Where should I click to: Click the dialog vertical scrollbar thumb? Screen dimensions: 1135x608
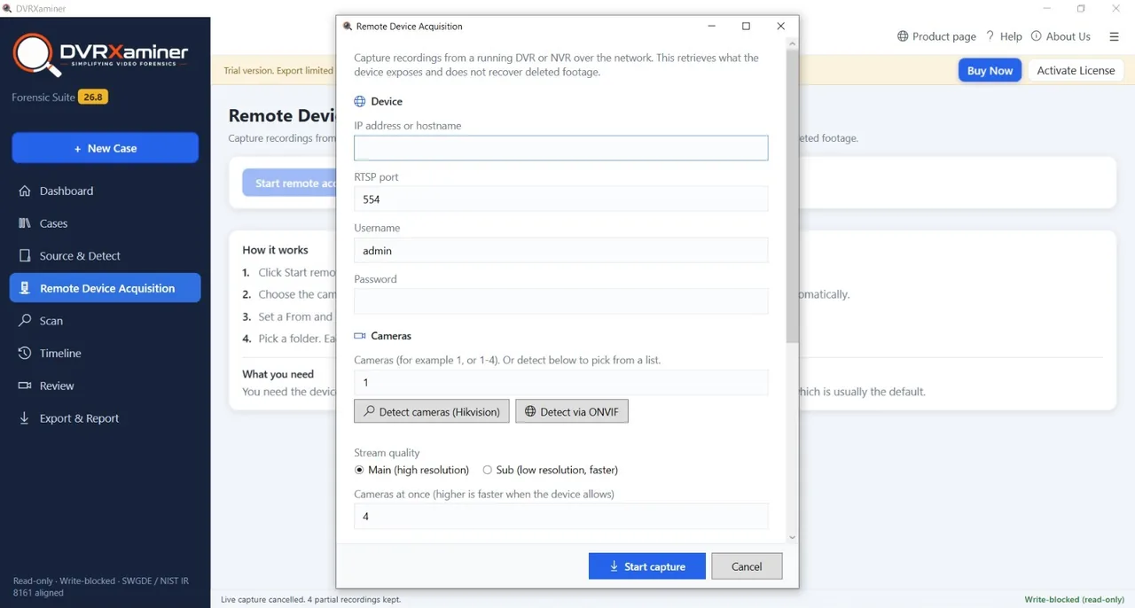pyautogui.click(x=792, y=197)
